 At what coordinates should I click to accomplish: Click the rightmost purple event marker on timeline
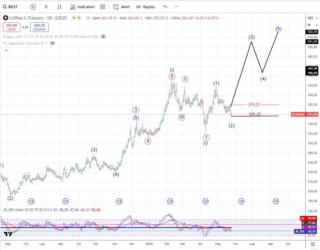coord(276,201)
